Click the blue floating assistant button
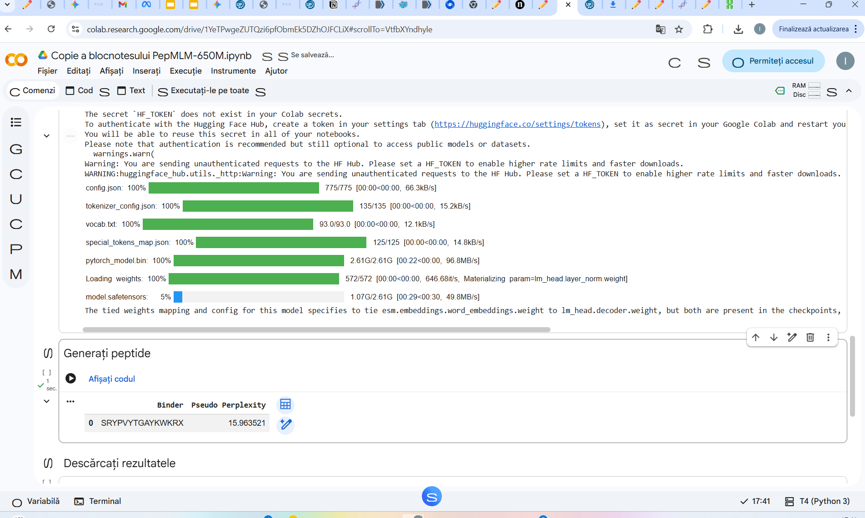 click(432, 496)
